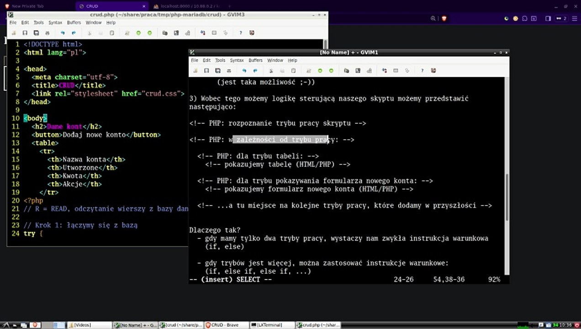This screenshot has width=581, height=329.
Task: Select crud.php taskbar entry
Action: click(318, 325)
